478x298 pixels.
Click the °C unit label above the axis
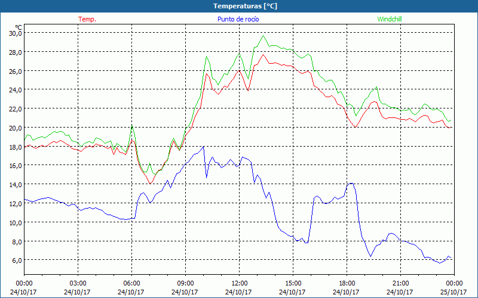tap(19, 27)
